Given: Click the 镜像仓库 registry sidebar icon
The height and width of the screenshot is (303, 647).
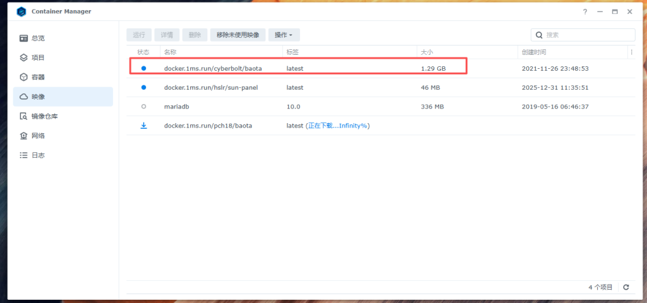Looking at the screenshot, I should tap(23, 116).
